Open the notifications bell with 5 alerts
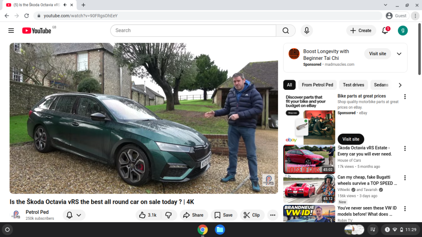This screenshot has height=237, width=422. 385,31
